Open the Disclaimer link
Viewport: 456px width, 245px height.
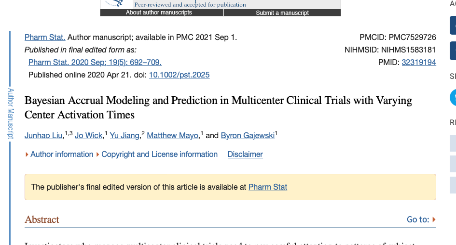245,154
